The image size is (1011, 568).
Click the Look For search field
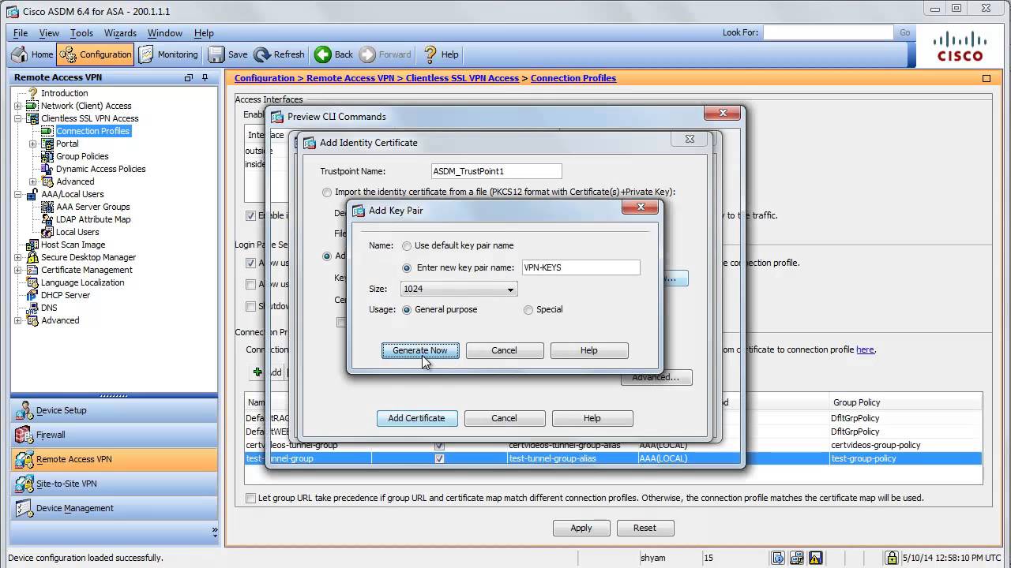pos(828,32)
